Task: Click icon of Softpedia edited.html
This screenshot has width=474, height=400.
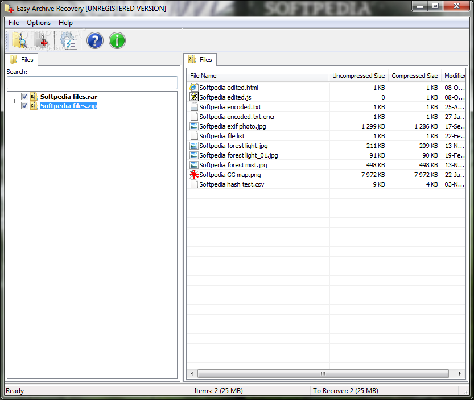Action: (x=194, y=88)
